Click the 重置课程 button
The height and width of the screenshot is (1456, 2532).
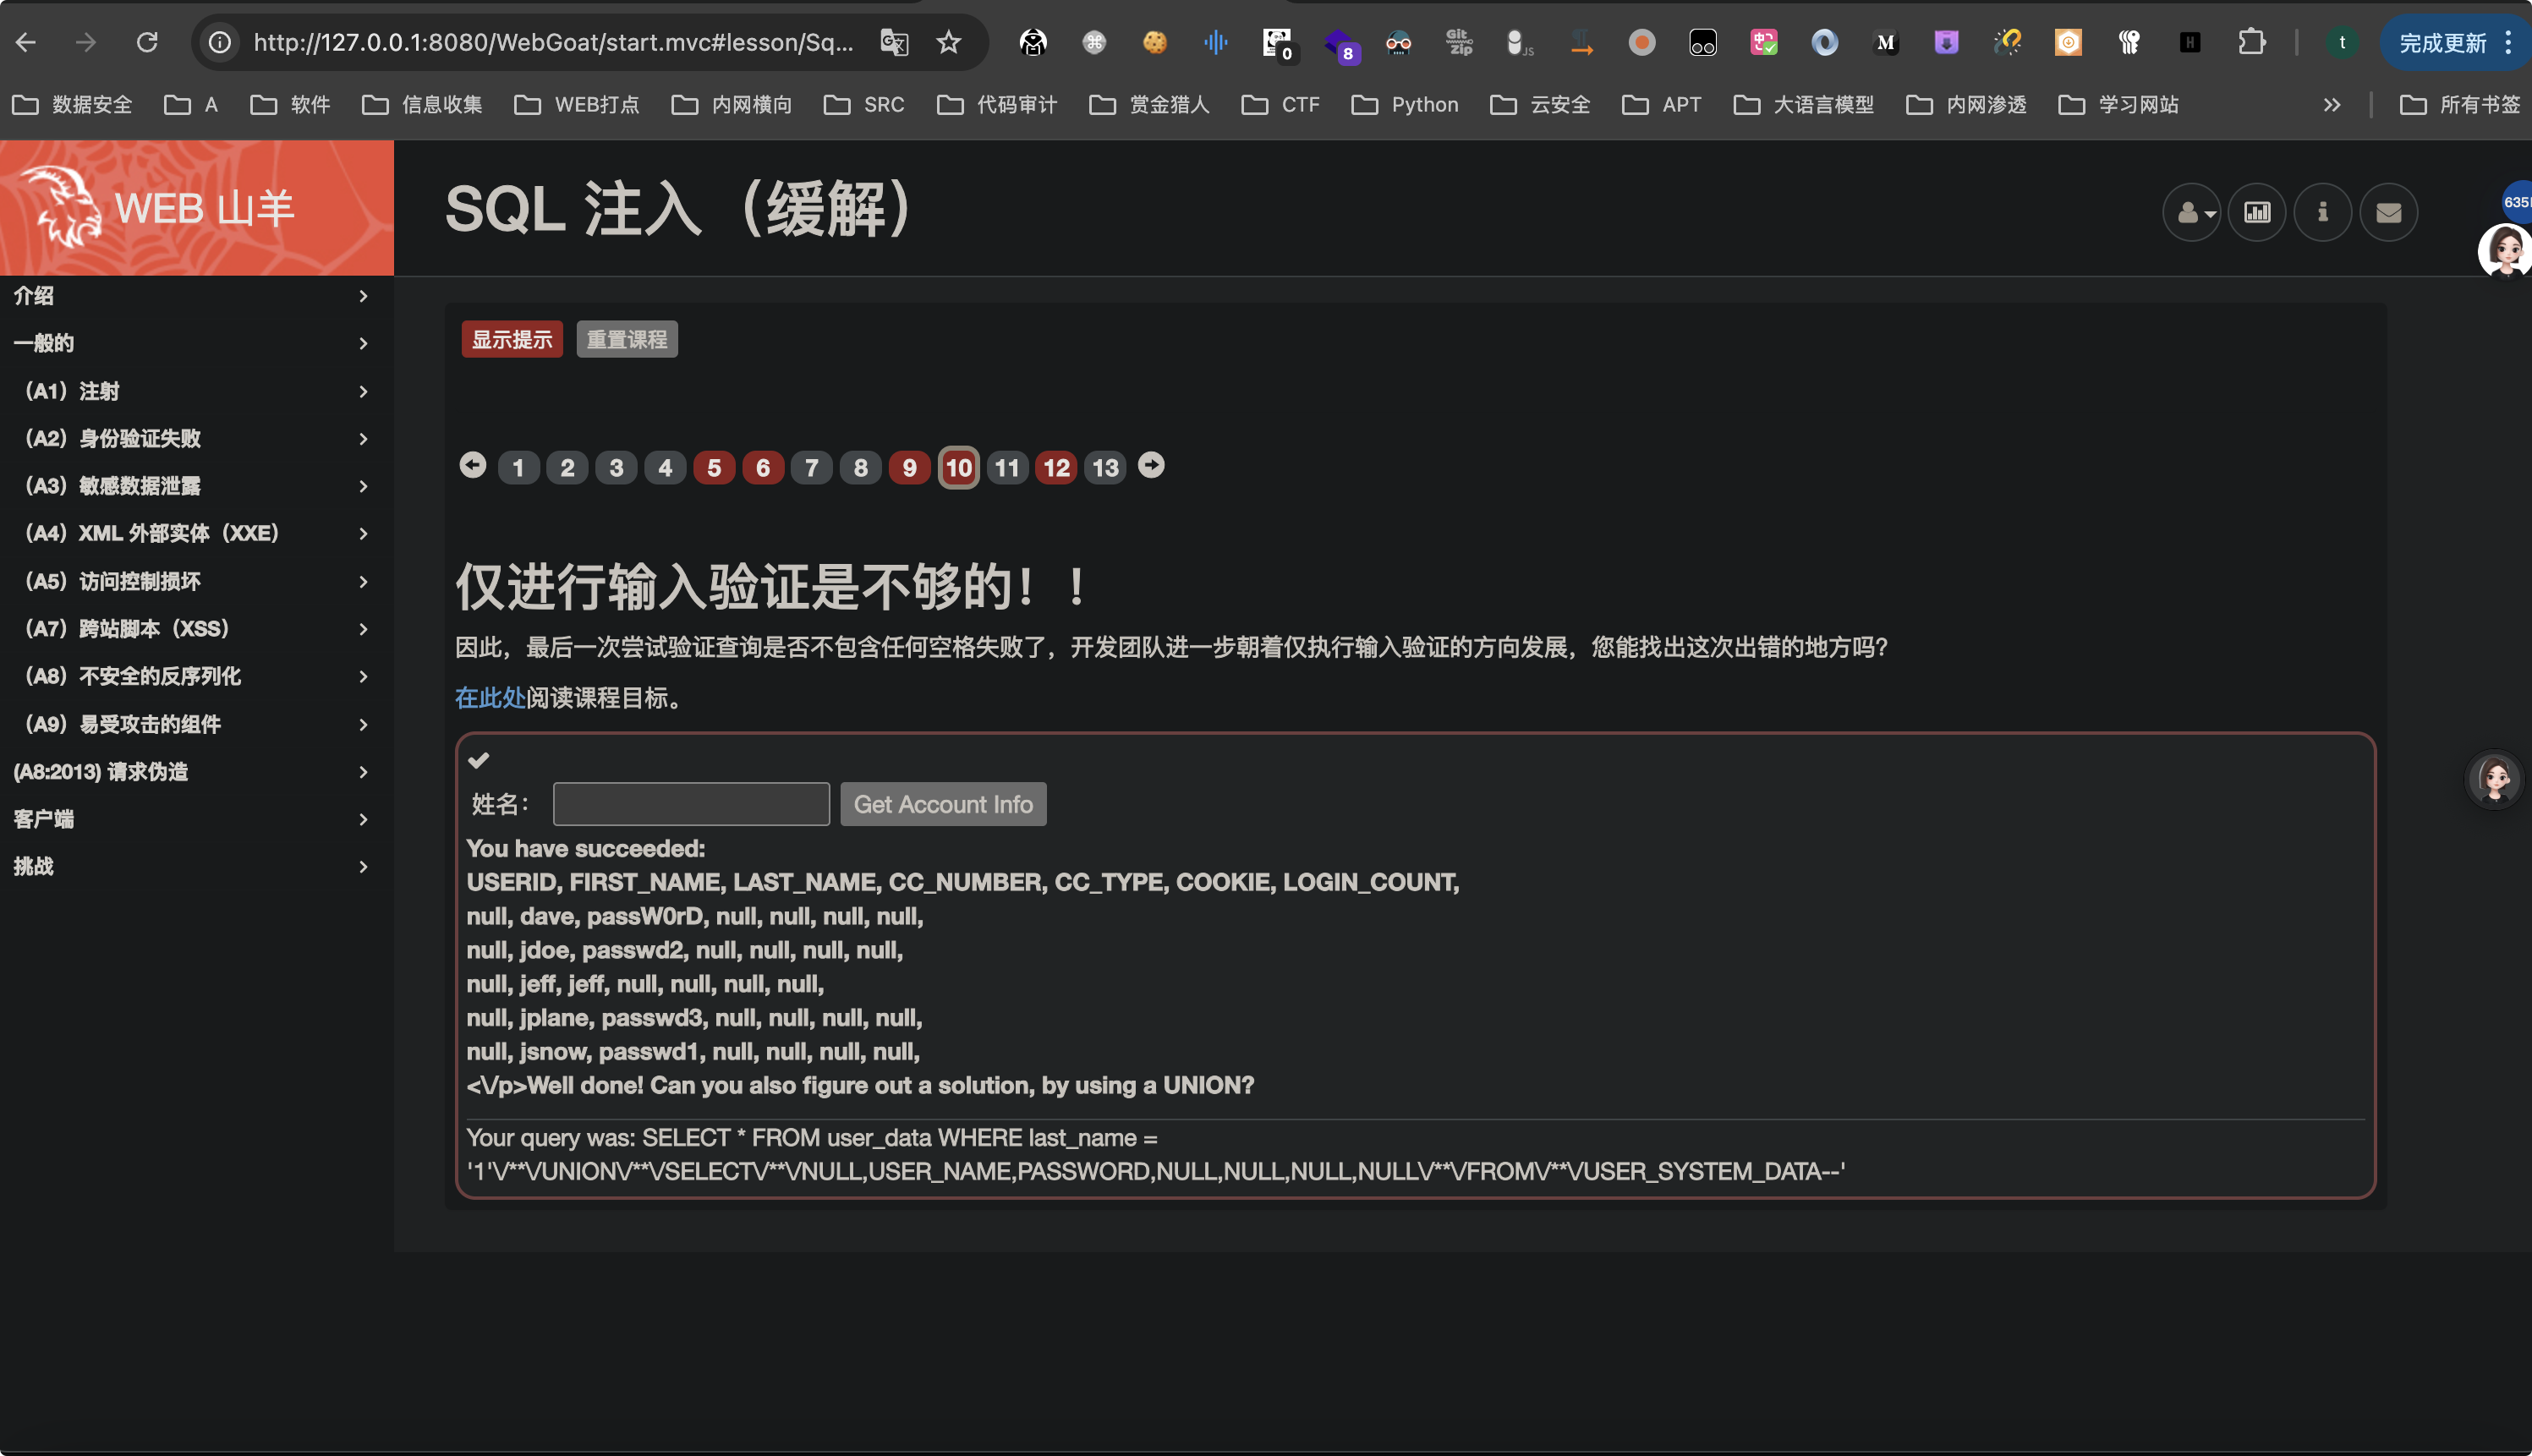(627, 339)
